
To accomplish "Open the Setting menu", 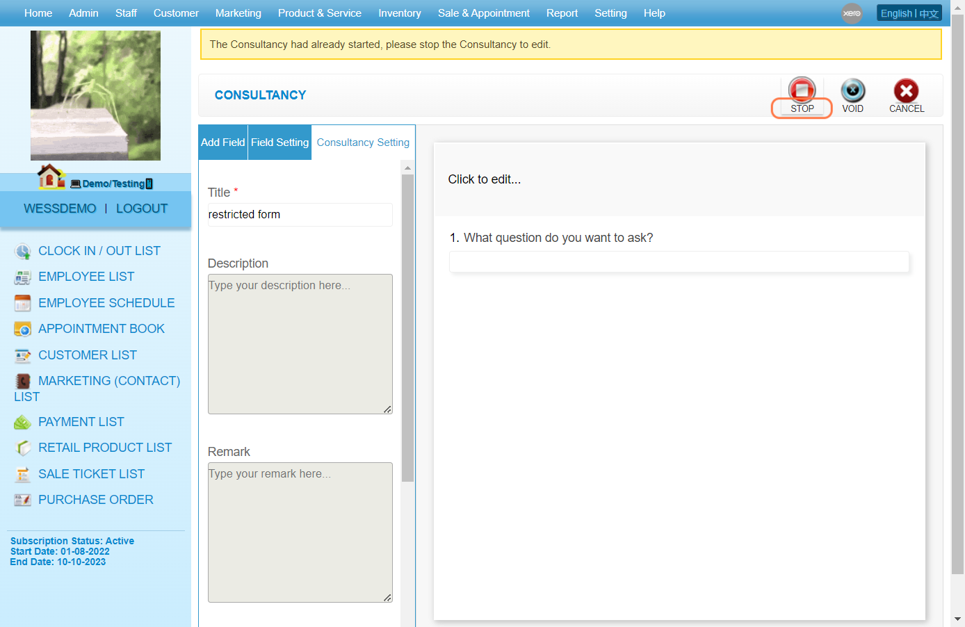I will pos(610,13).
